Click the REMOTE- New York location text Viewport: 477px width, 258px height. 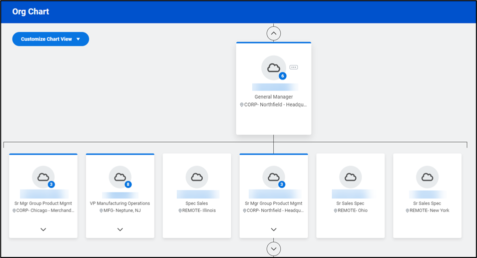pyautogui.click(x=430, y=210)
